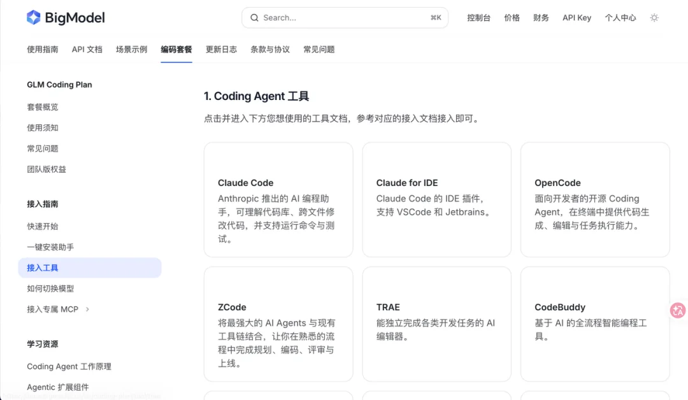
Task: Open the 价格 link
Action: pos(512,18)
